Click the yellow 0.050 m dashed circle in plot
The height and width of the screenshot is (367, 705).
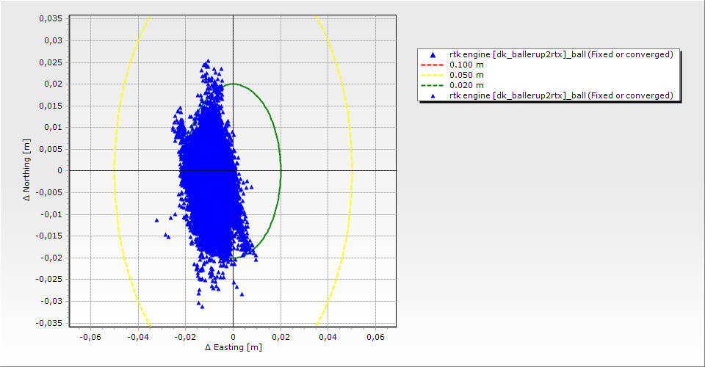[x=352, y=171]
